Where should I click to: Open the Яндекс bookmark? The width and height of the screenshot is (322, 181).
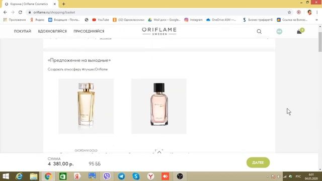37,20
